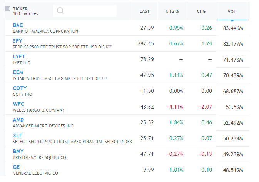The image size is (259, 182).
Task: Click SPY change percent 0.62%
Action: (176, 43)
